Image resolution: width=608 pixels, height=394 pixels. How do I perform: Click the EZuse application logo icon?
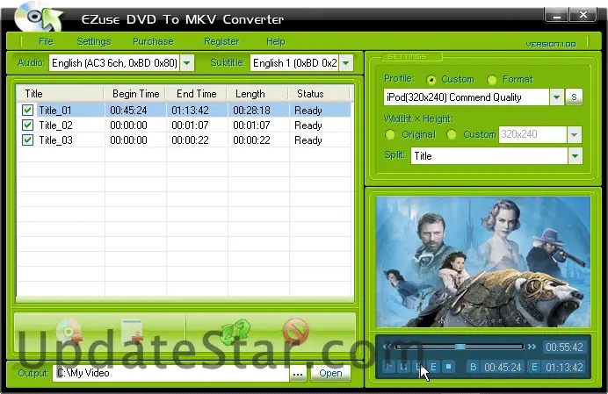[39, 17]
